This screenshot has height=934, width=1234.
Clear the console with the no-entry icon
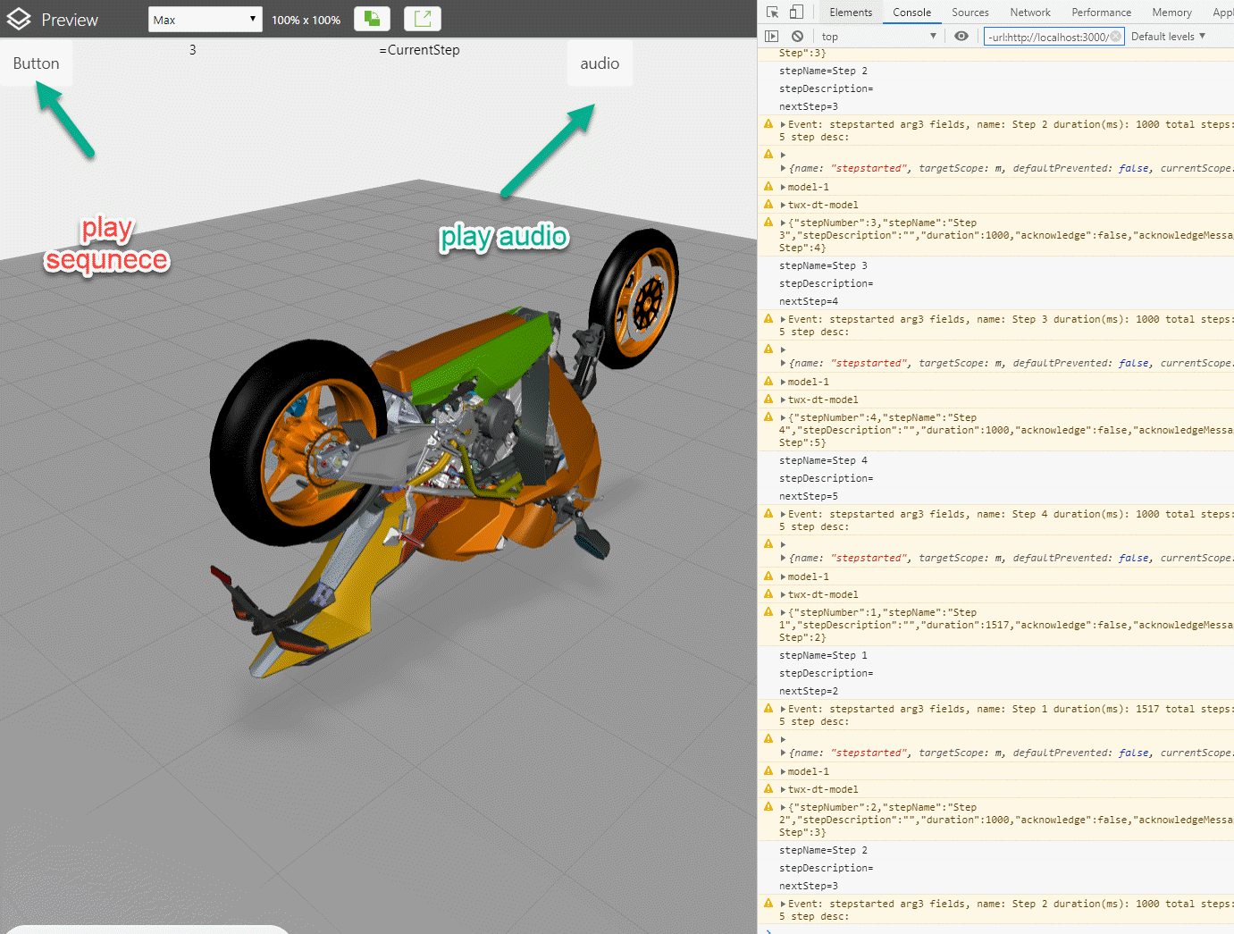pos(798,36)
